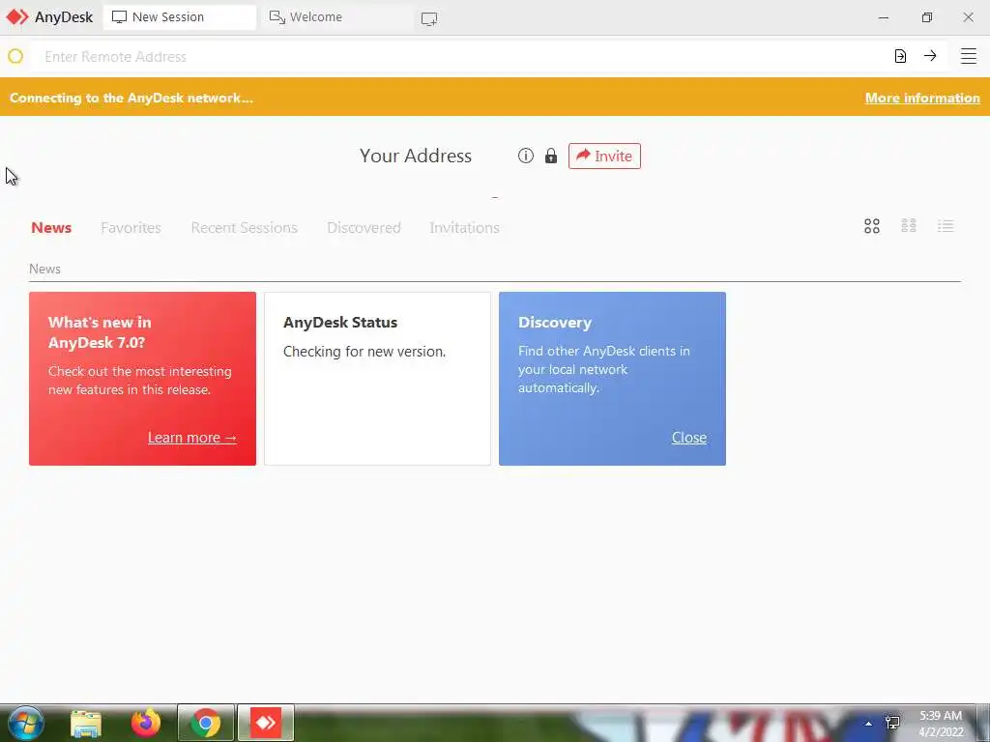Click the info icon next to Your Address
Image resolution: width=990 pixels, height=742 pixels.
pos(526,156)
